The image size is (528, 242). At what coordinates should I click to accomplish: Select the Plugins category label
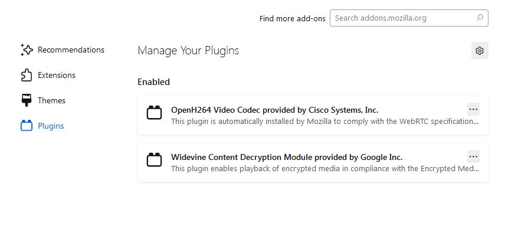click(51, 126)
